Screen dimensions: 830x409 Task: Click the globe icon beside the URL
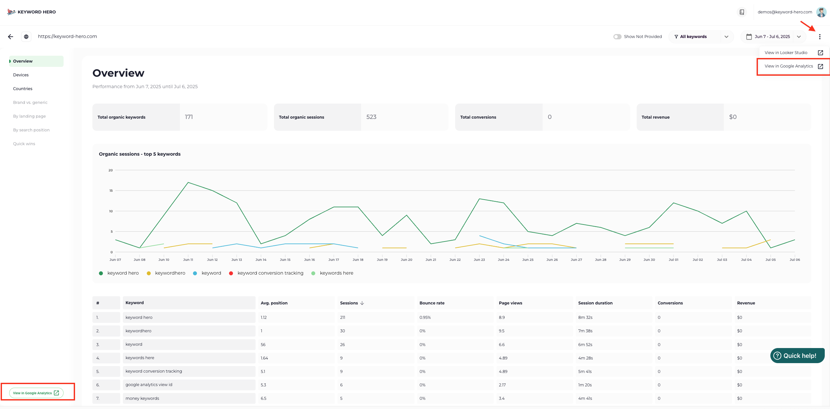coord(26,37)
